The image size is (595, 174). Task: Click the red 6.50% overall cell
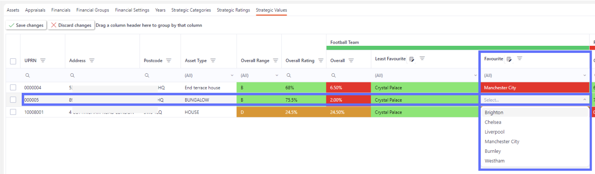(x=348, y=88)
